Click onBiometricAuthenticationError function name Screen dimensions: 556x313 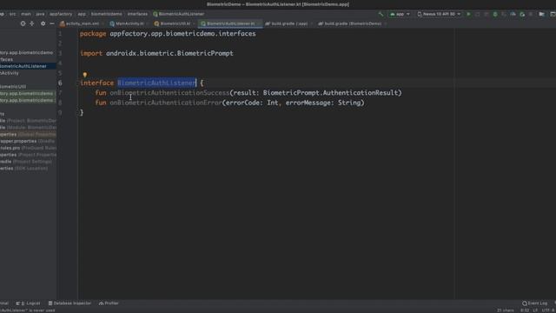point(166,103)
